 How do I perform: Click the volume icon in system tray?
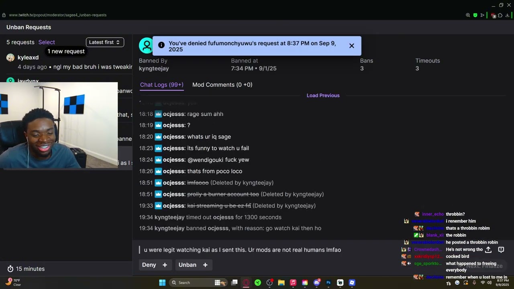tap(489, 283)
